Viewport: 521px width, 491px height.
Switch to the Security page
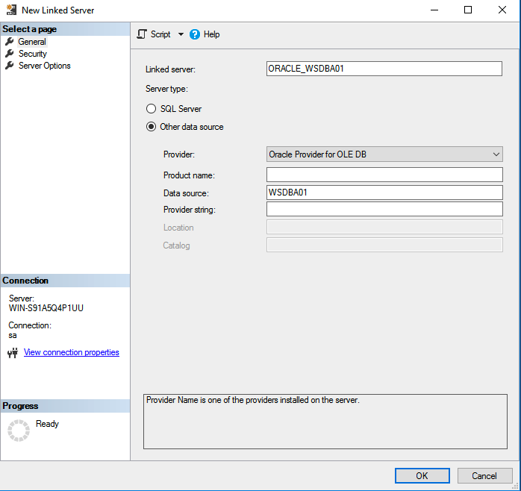33,54
